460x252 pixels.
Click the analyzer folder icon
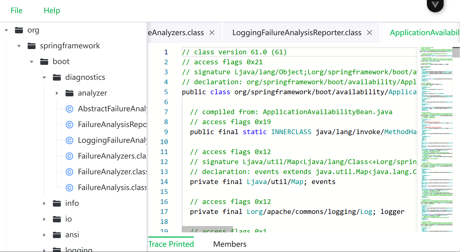click(69, 93)
